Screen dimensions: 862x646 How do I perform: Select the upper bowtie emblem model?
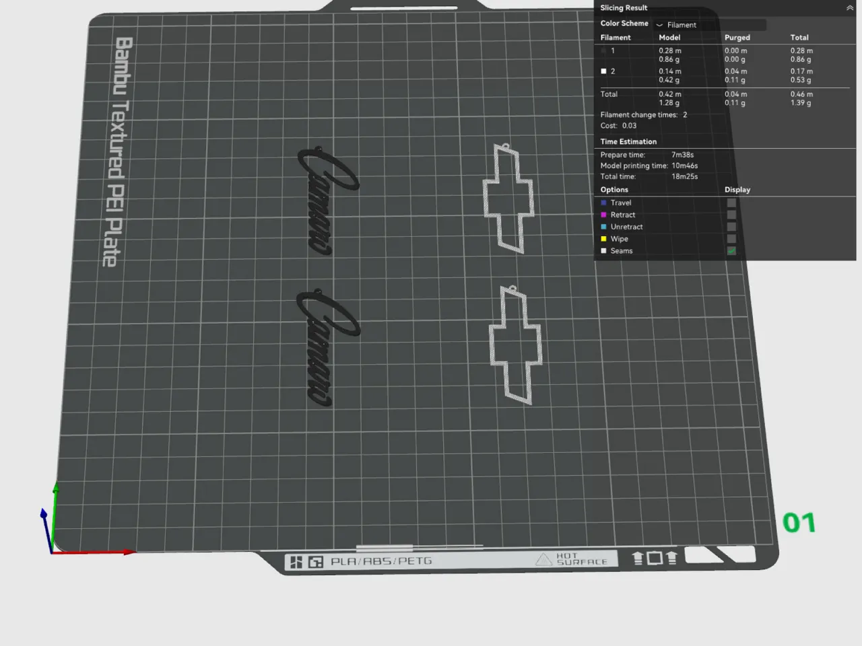coord(508,198)
